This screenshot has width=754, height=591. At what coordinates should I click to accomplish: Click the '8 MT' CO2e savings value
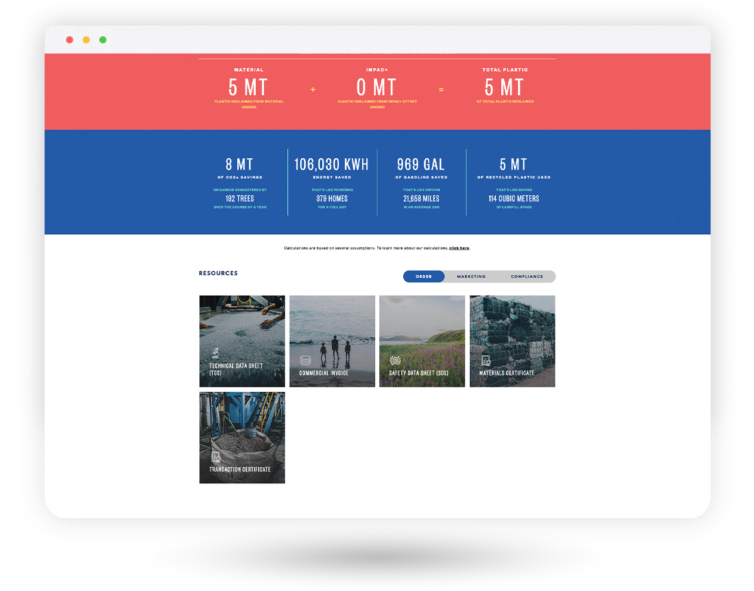240,164
